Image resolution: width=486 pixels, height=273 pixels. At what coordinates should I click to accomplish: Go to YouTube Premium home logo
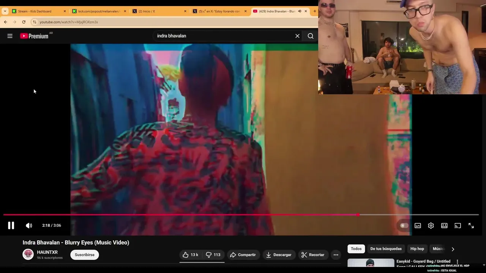pyautogui.click(x=35, y=36)
